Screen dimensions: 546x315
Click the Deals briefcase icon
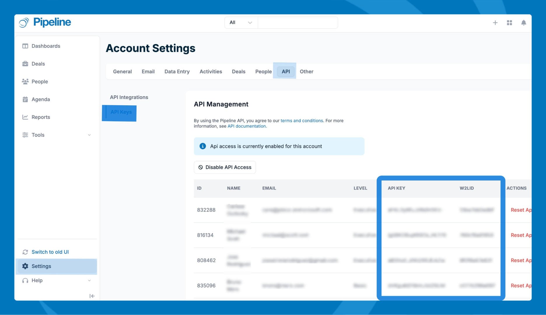[x=25, y=64]
